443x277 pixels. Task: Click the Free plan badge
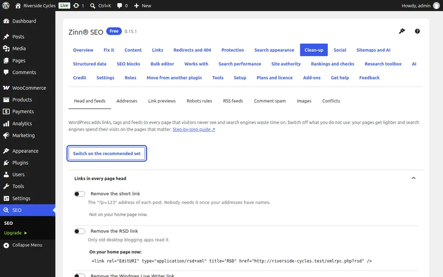114,31
